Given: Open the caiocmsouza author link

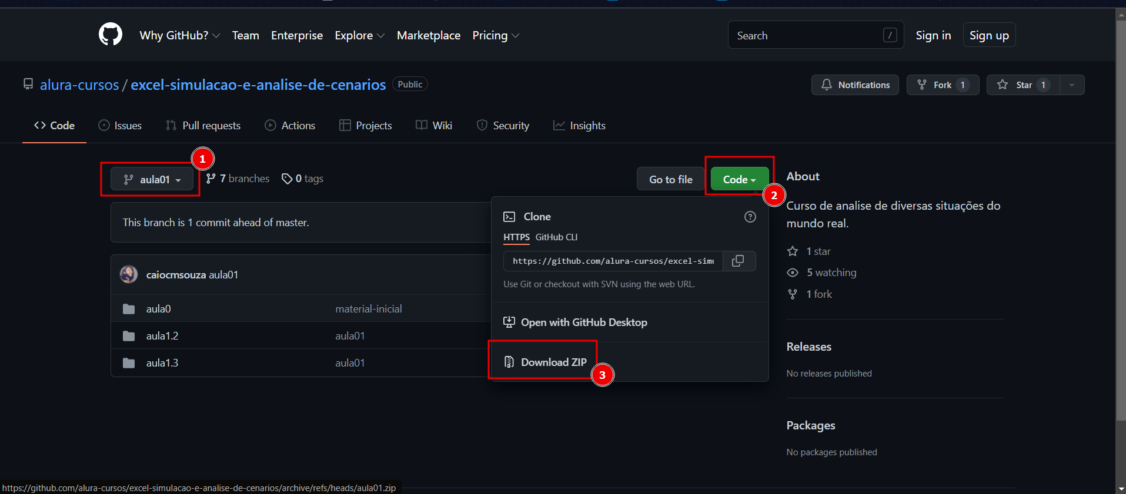Looking at the screenshot, I should pyautogui.click(x=176, y=275).
